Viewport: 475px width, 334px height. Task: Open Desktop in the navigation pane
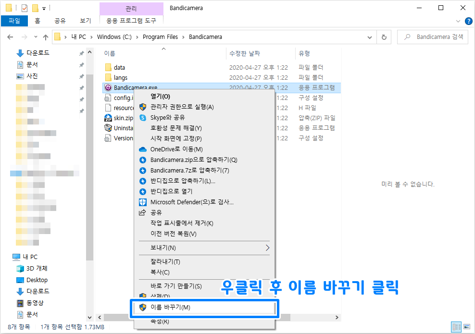(32, 280)
